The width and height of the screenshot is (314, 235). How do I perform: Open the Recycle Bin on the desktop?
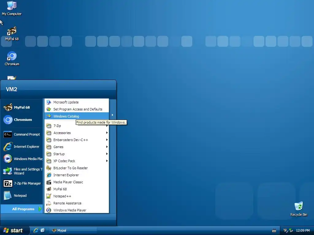click(299, 209)
